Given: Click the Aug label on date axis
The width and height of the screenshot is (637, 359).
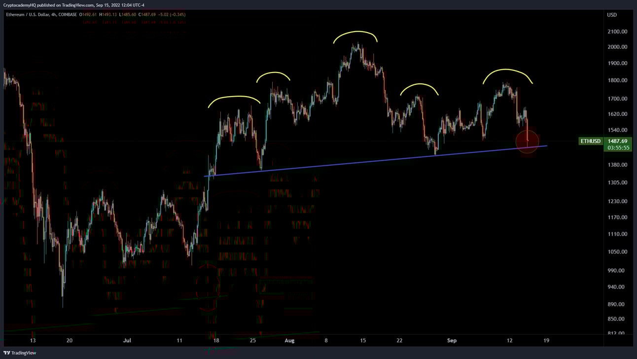Looking at the screenshot, I should (289, 340).
